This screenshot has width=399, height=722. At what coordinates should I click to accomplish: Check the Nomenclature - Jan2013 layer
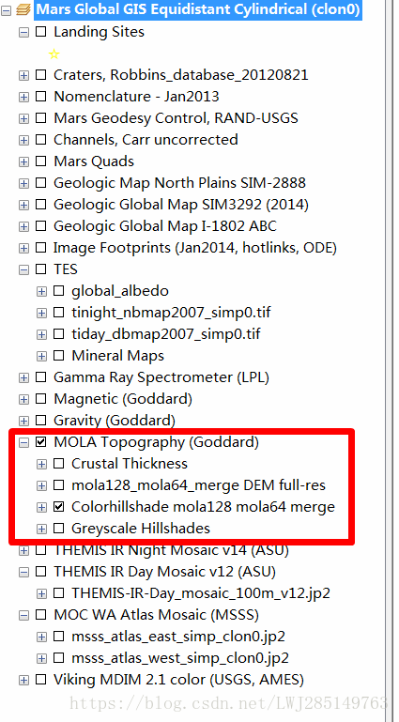point(41,97)
